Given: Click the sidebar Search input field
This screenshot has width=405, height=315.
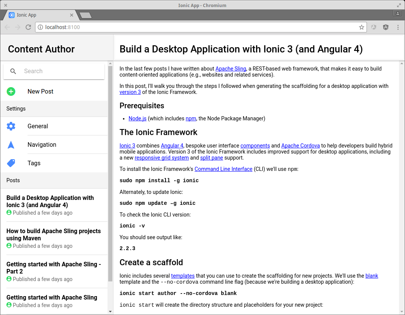Looking at the screenshot, I should point(54,71).
